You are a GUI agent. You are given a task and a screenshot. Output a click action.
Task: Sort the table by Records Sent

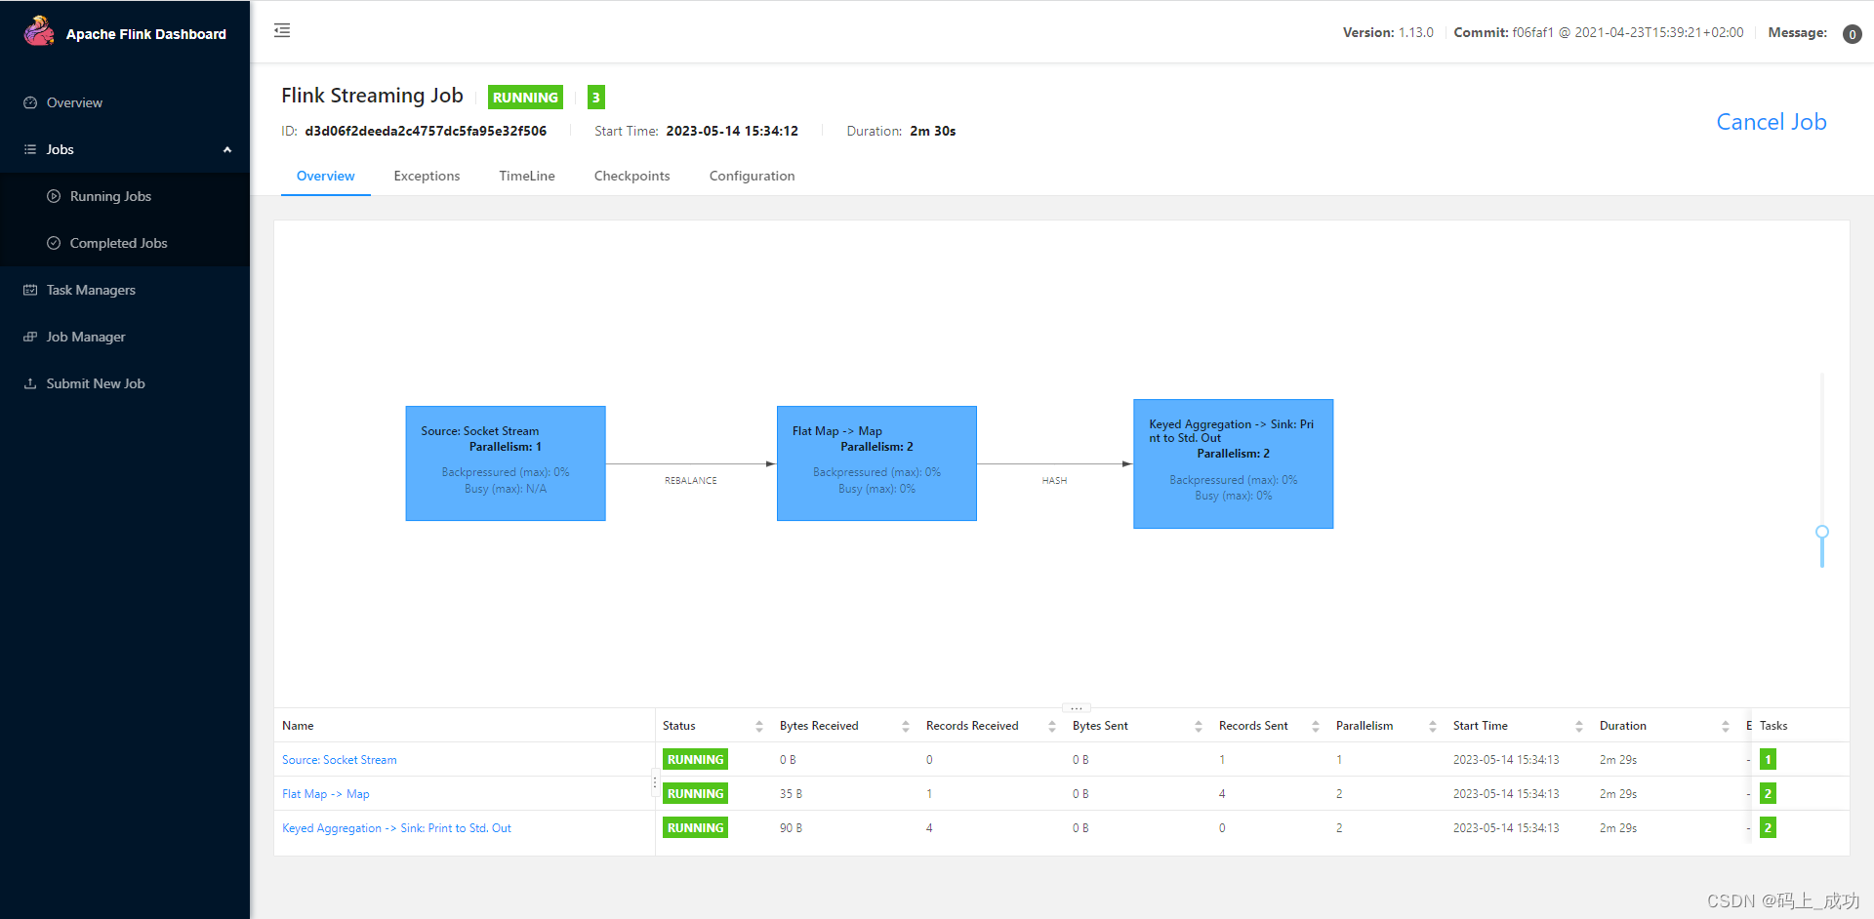click(1316, 726)
